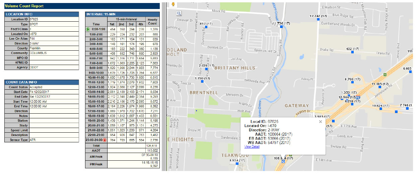Open the View Detail link
Screen dimensions: 416x174
click(x=252, y=147)
